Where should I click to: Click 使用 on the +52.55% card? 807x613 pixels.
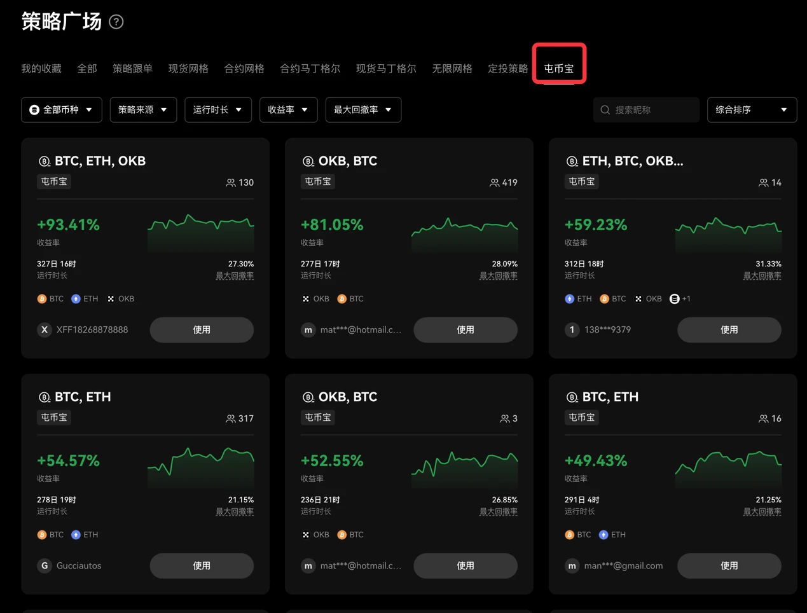(x=466, y=566)
